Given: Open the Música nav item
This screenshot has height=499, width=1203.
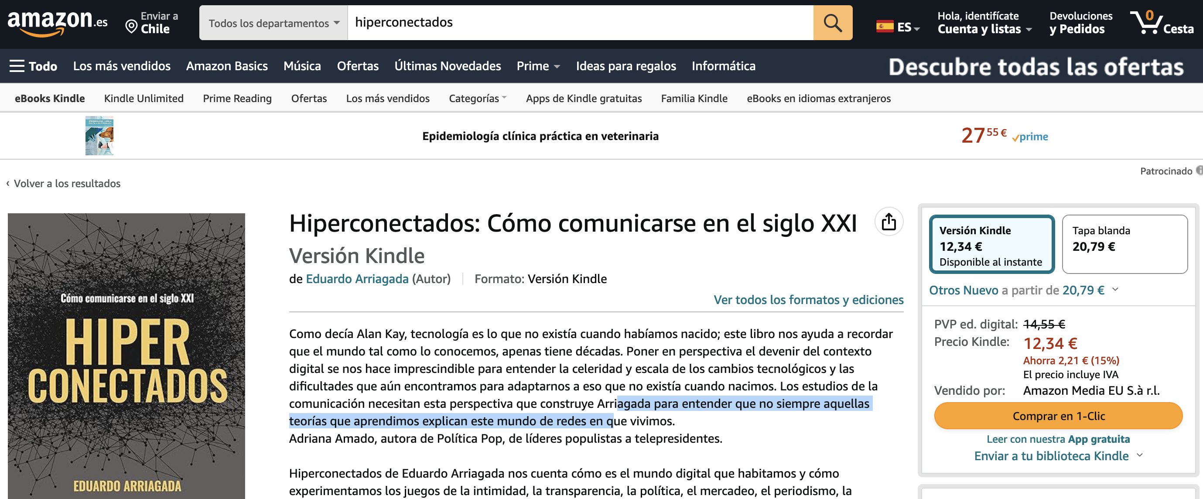Looking at the screenshot, I should pyautogui.click(x=302, y=66).
